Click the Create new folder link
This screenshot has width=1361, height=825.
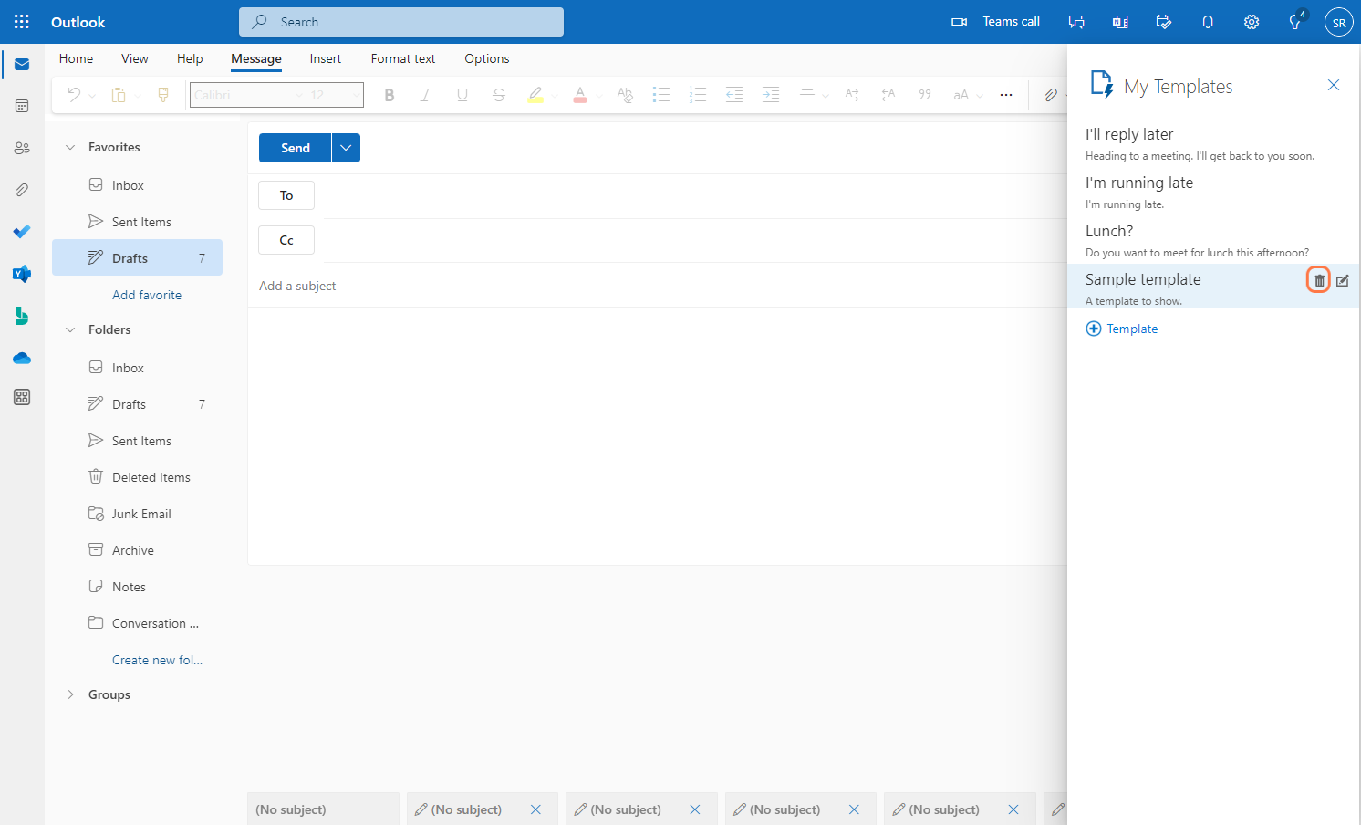[x=157, y=660]
